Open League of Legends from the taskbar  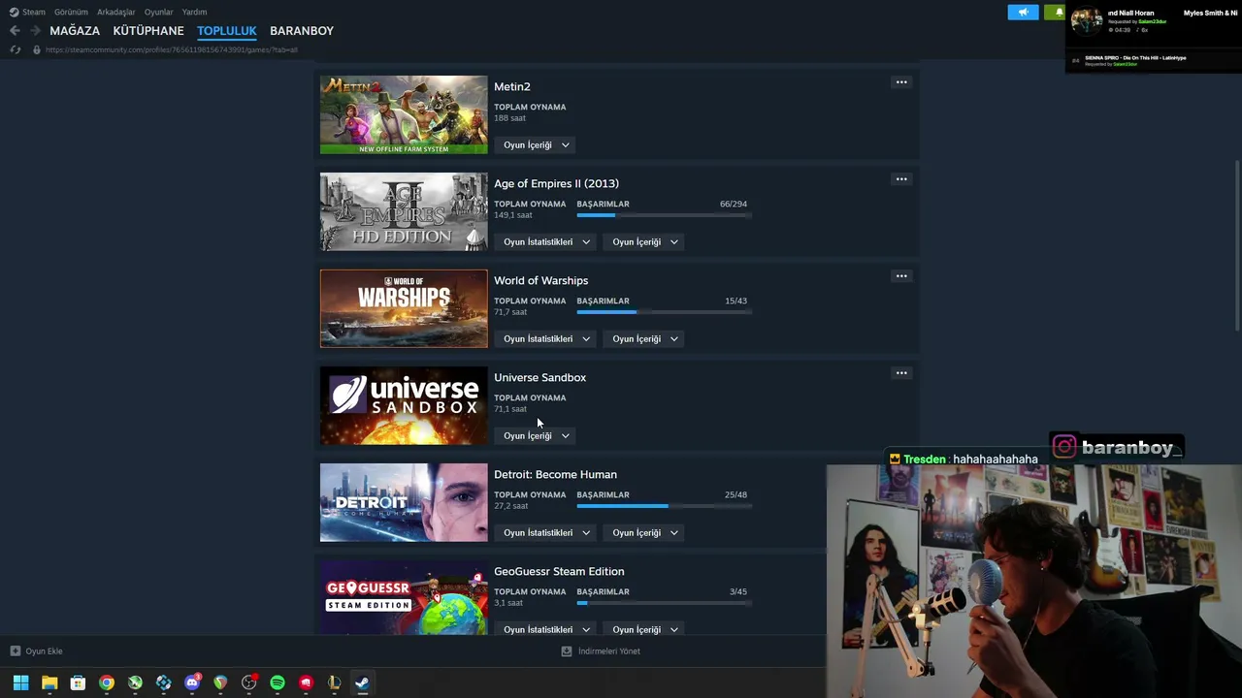[334, 682]
